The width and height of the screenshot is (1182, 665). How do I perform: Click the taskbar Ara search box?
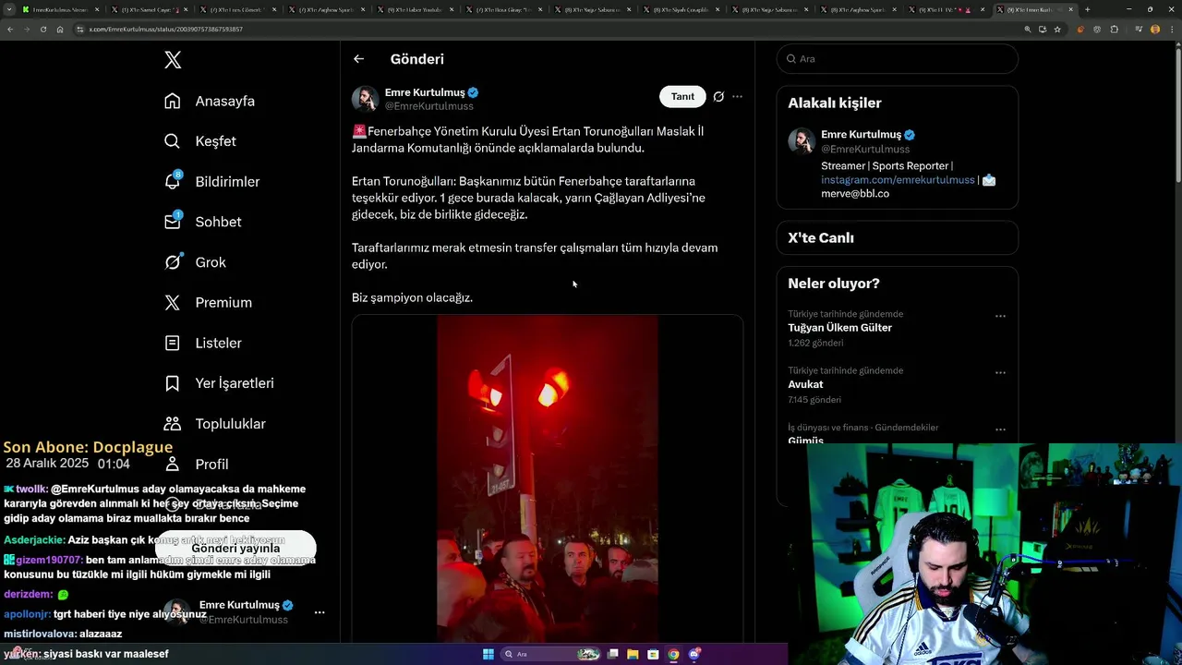point(551,654)
